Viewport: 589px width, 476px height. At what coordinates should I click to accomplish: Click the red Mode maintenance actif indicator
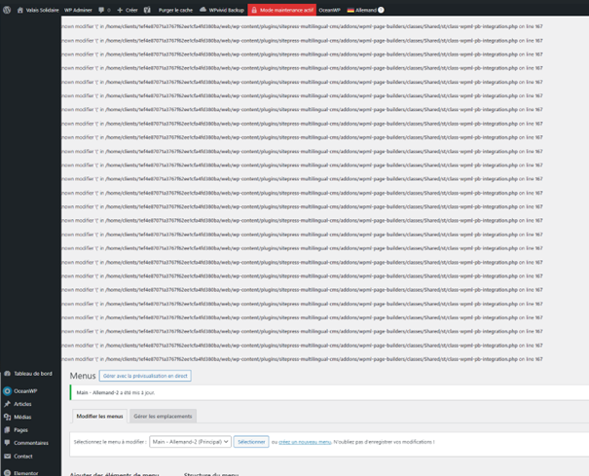282,10
